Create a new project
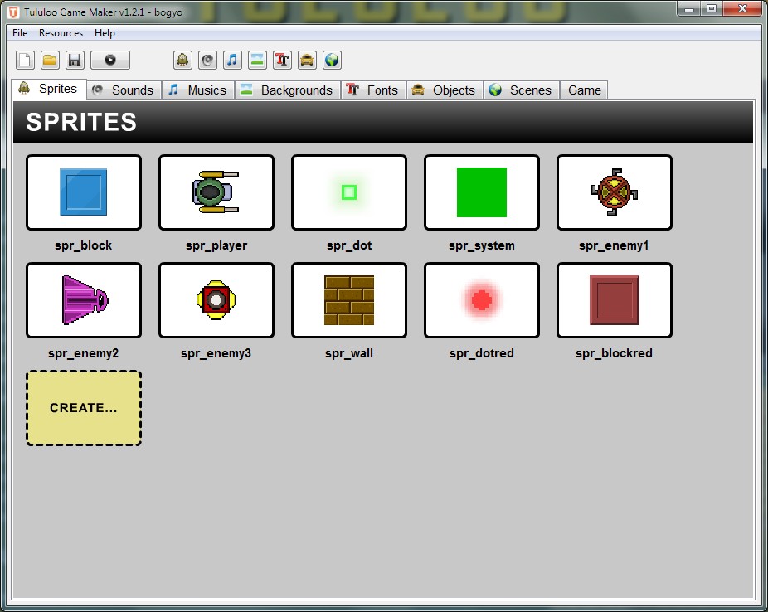 click(26, 59)
